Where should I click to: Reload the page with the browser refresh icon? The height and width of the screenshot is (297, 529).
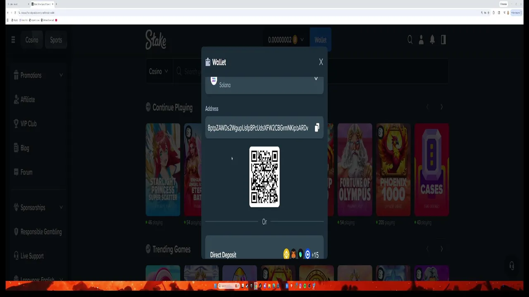click(15, 13)
